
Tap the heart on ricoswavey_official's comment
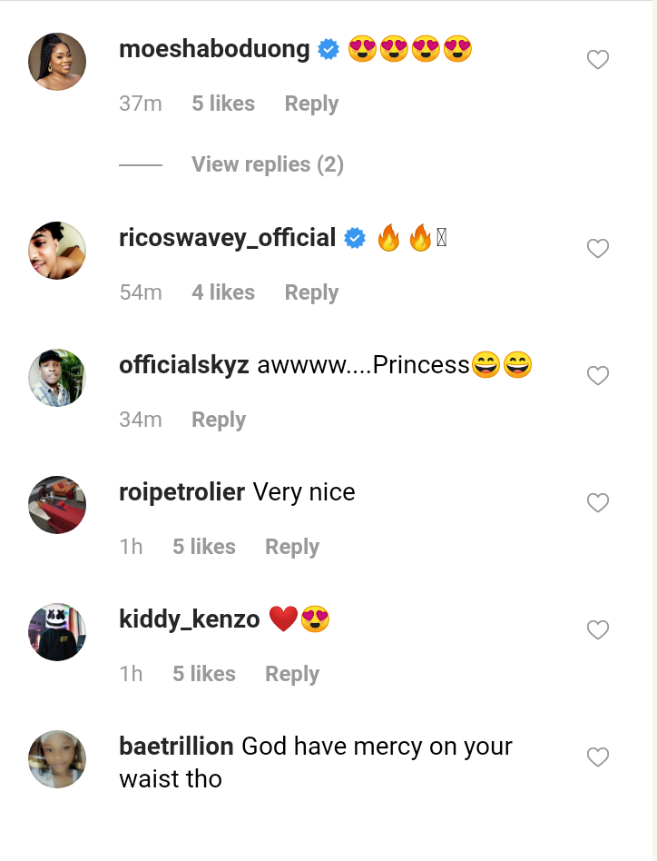click(597, 249)
